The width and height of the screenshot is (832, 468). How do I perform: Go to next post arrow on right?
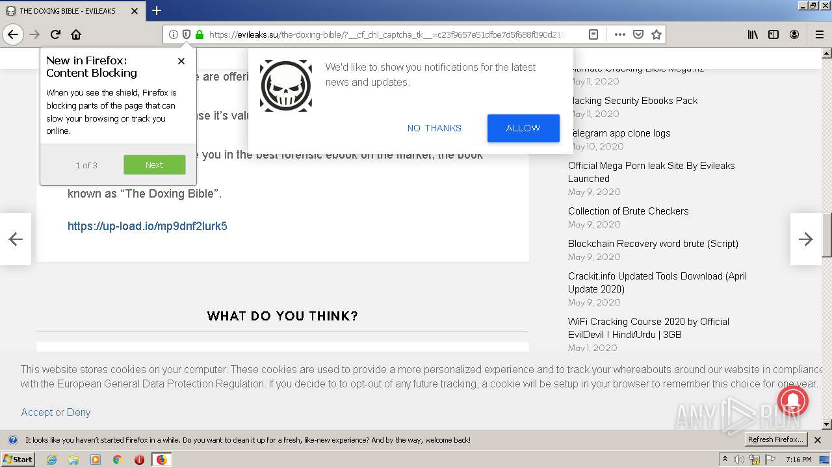click(x=806, y=239)
